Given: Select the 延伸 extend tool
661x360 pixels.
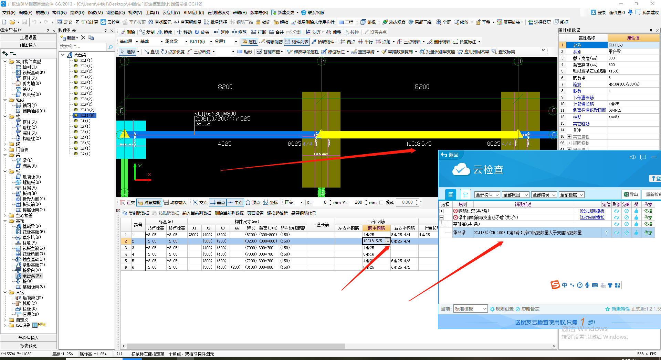Looking at the screenshot, I should tap(221, 32).
